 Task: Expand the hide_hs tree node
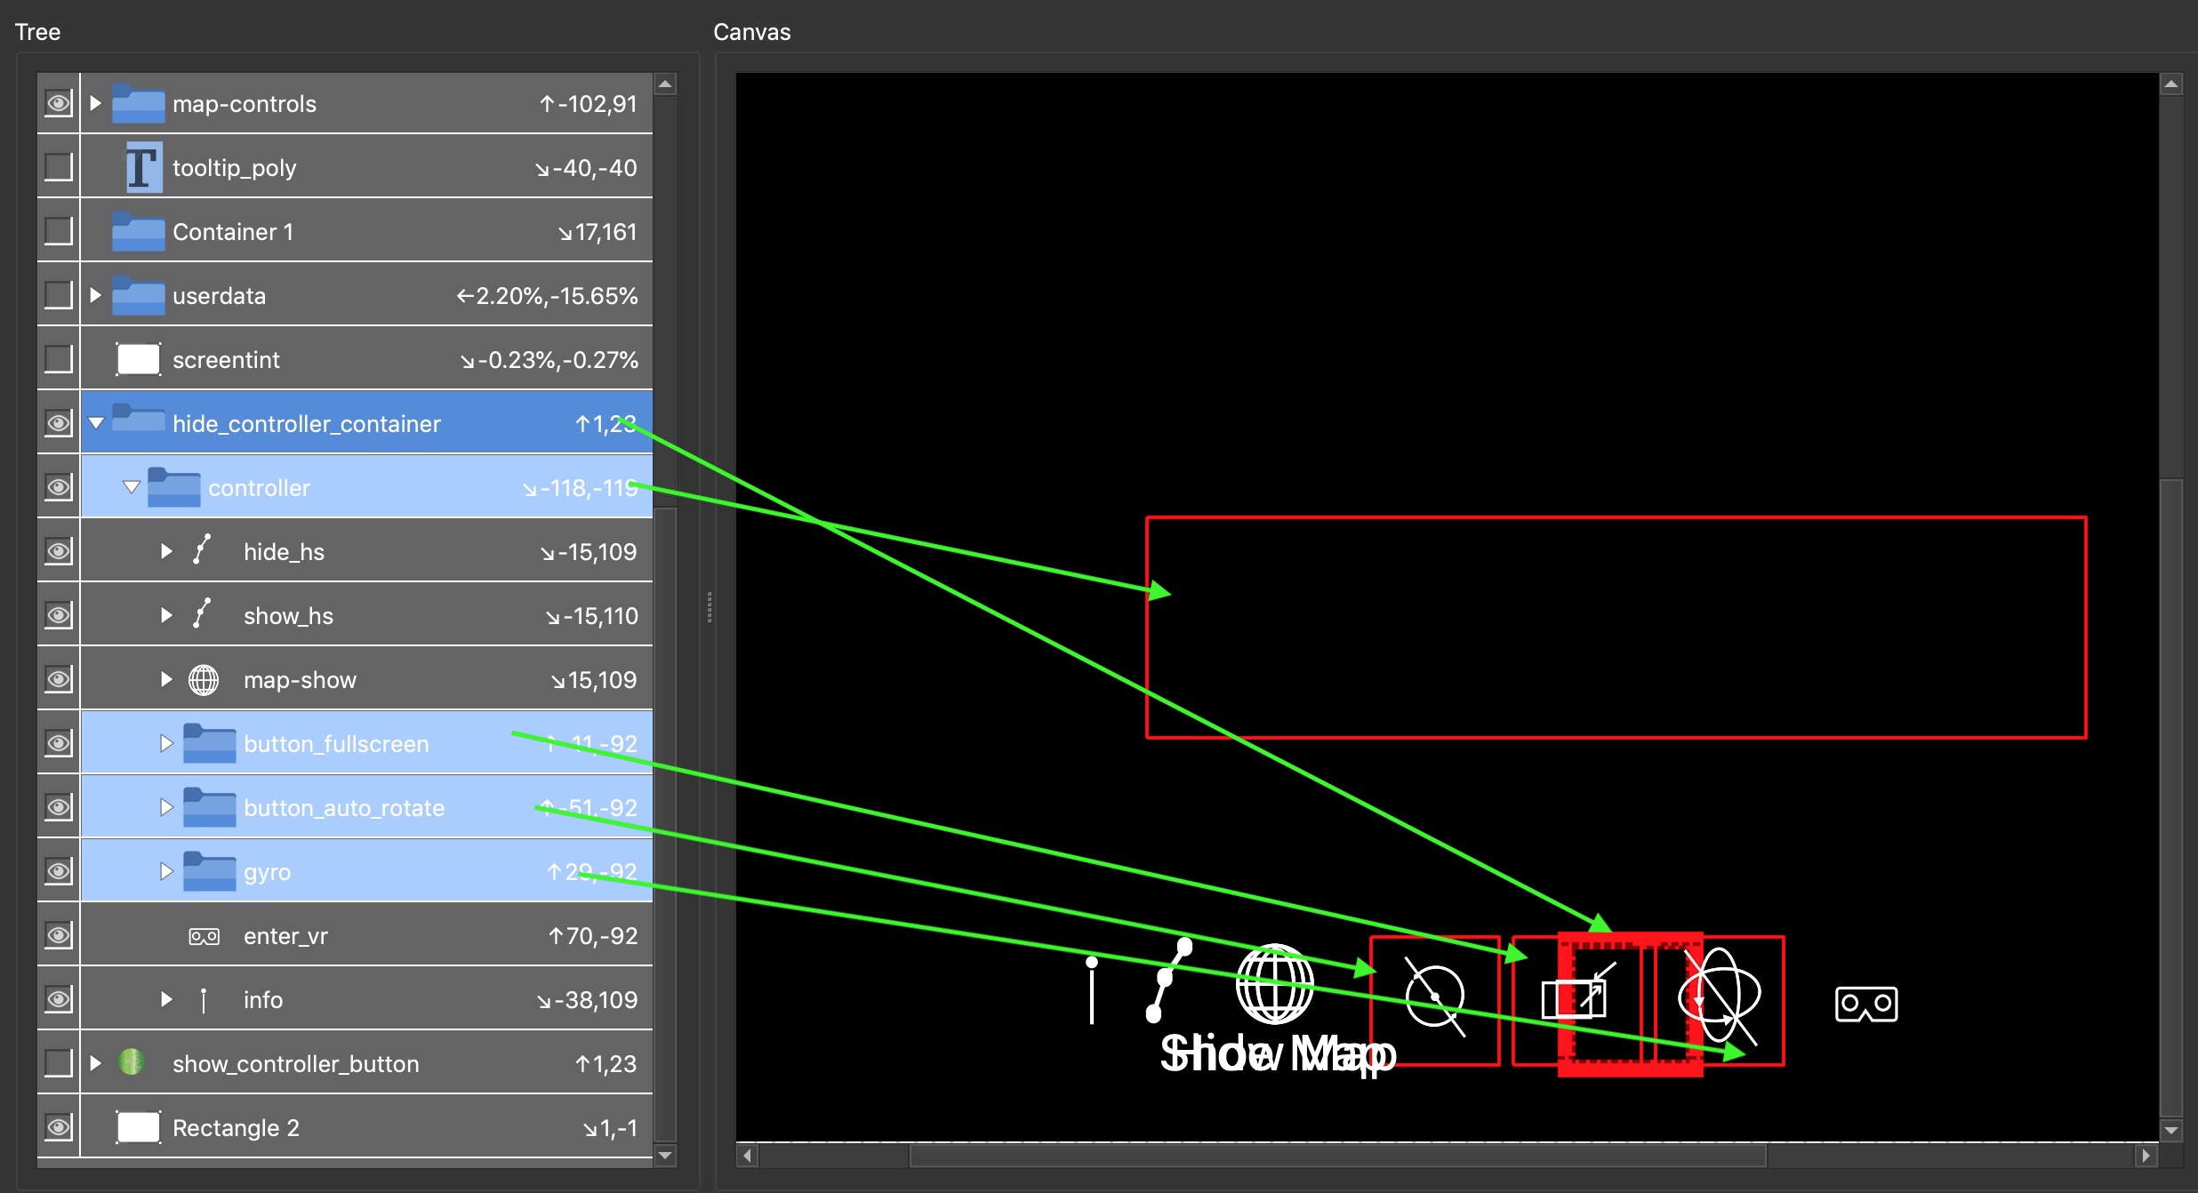(166, 551)
